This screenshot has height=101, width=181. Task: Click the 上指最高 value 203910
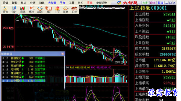point(169,83)
